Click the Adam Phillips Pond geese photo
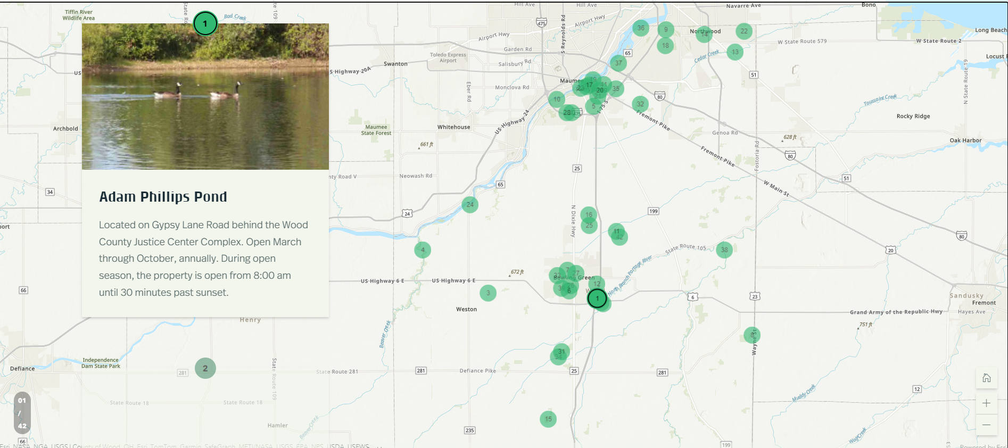 [x=205, y=96]
